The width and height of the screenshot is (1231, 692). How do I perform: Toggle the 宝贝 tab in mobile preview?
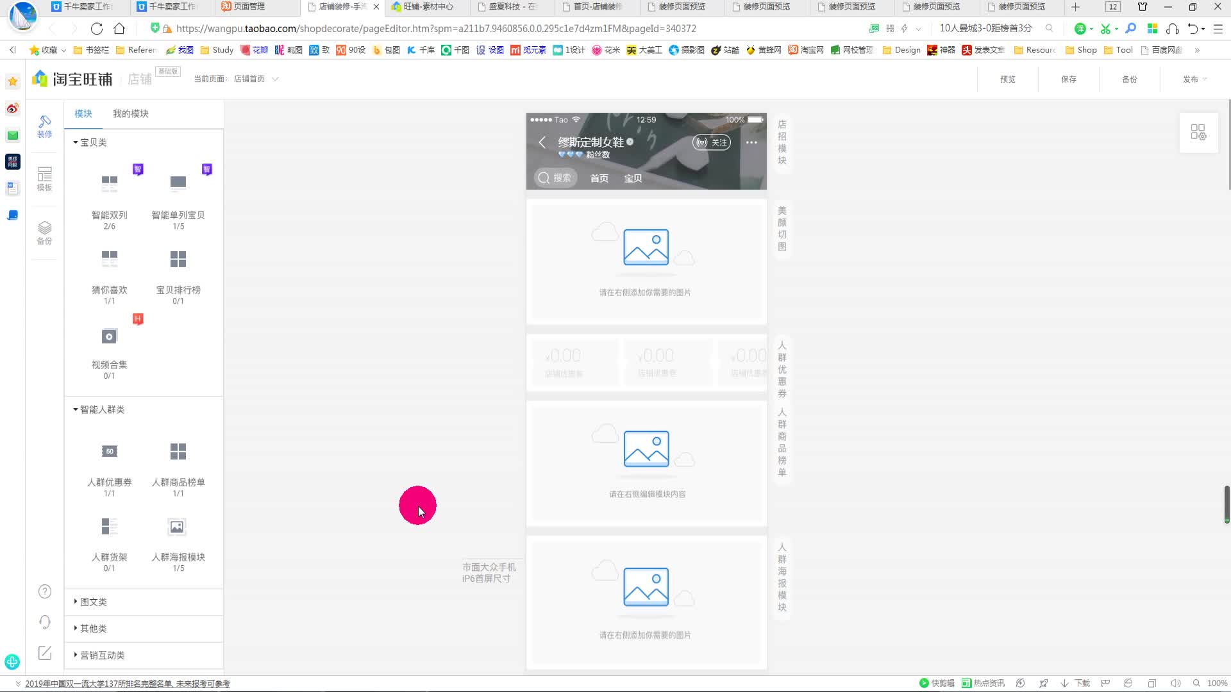point(633,178)
